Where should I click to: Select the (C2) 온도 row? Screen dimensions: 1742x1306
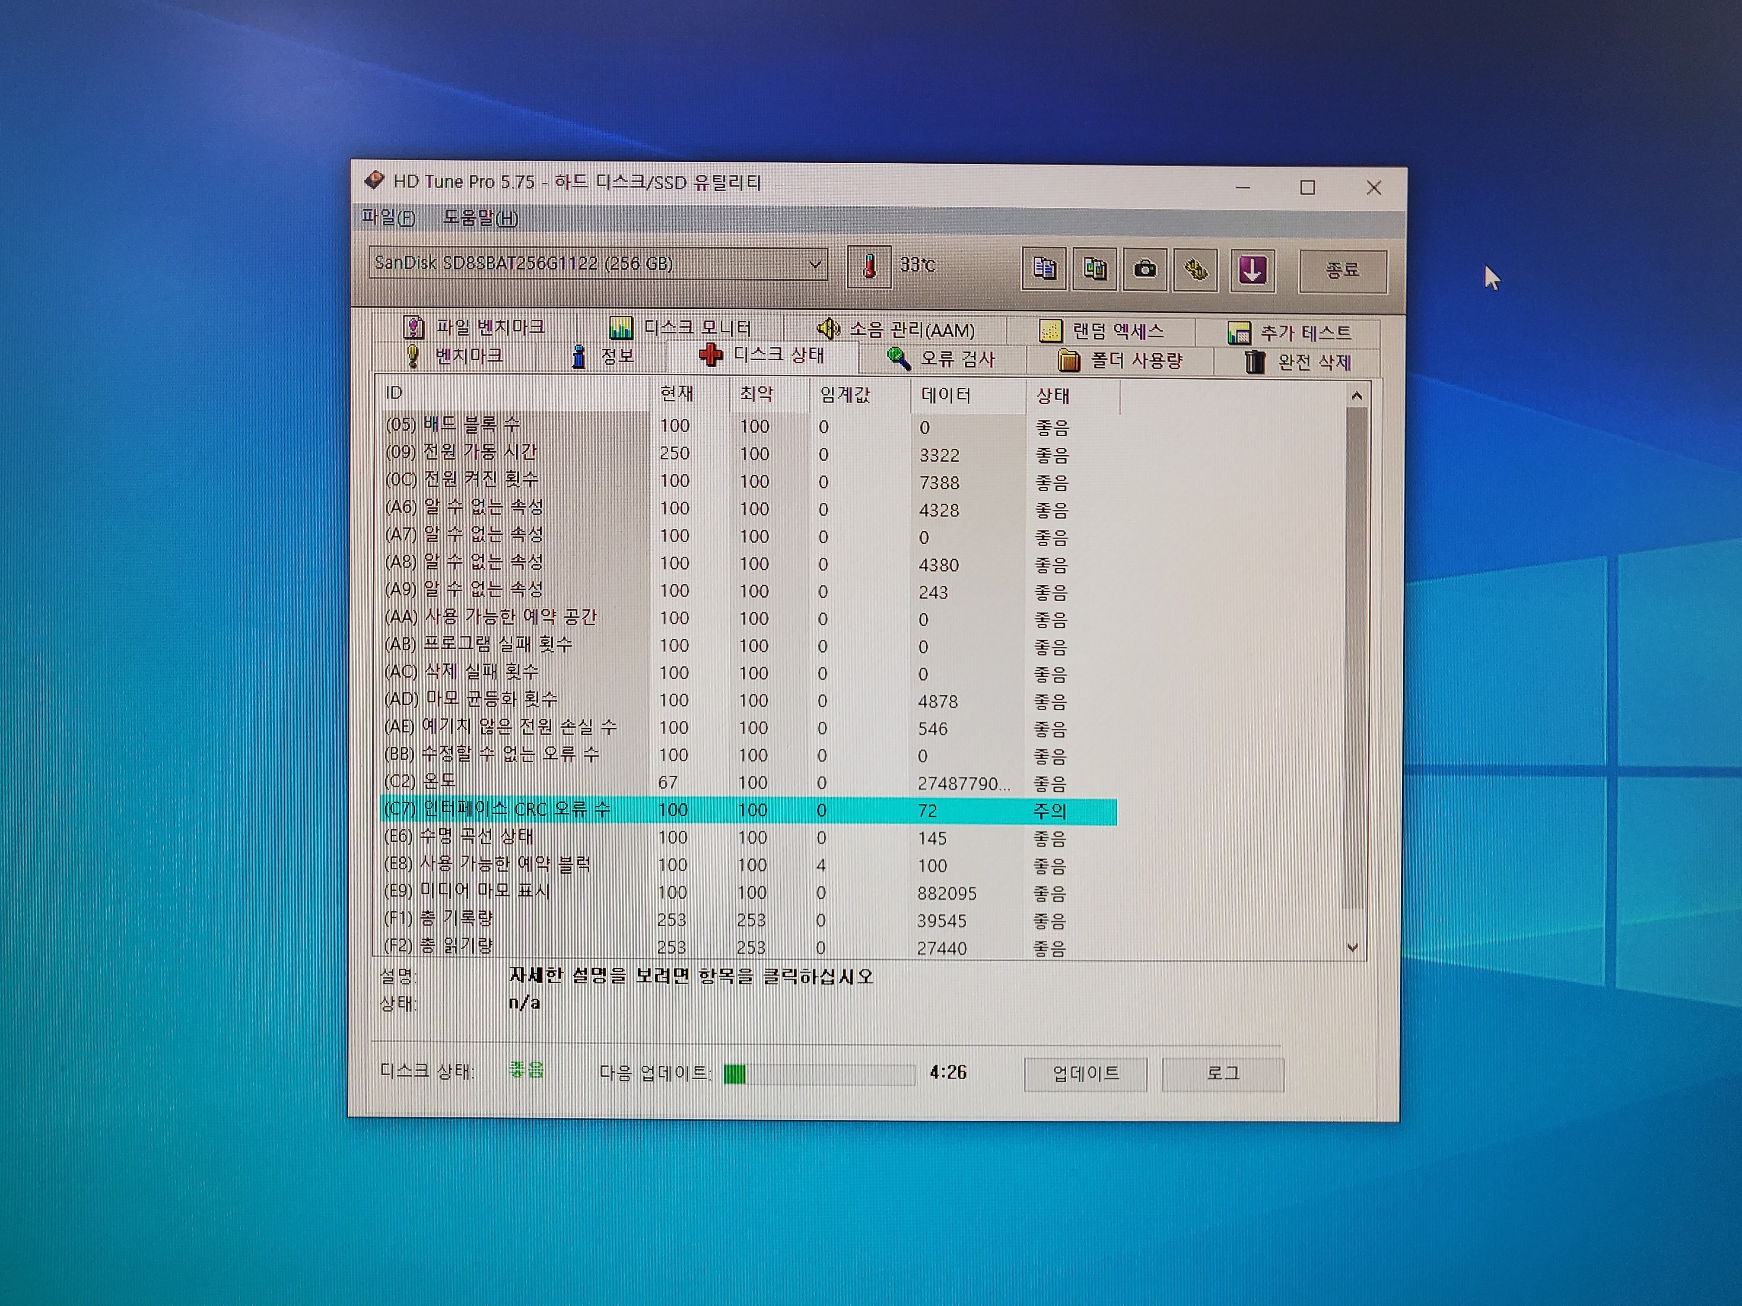[748, 783]
